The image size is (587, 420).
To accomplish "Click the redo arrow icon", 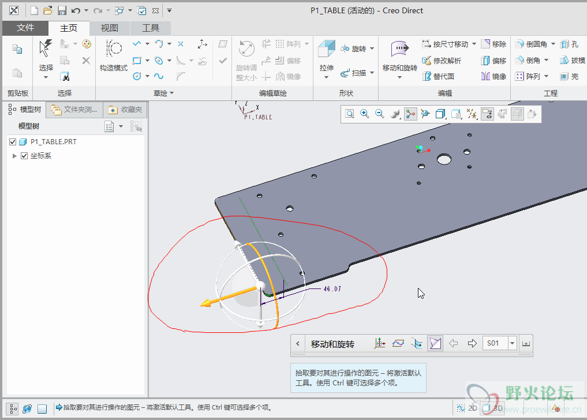I will tap(98, 10).
